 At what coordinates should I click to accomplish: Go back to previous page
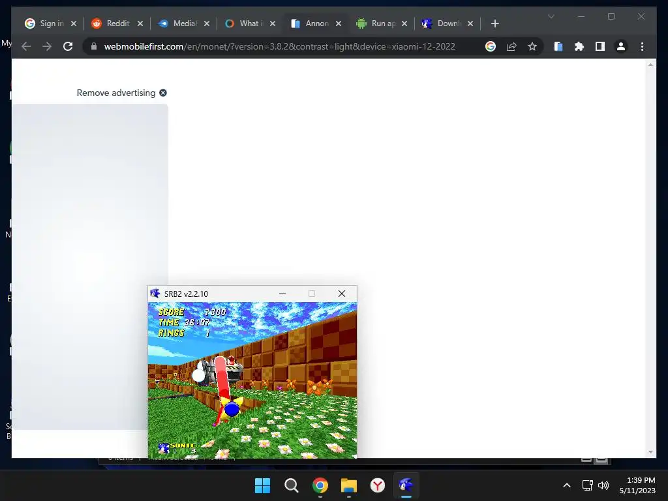(26, 46)
